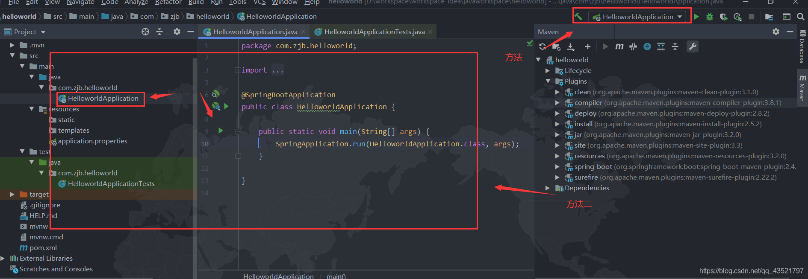The width and height of the screenshot is (808, 279).
Task: Click mvnw.cmd in project tree
Action: click(46, 237)
